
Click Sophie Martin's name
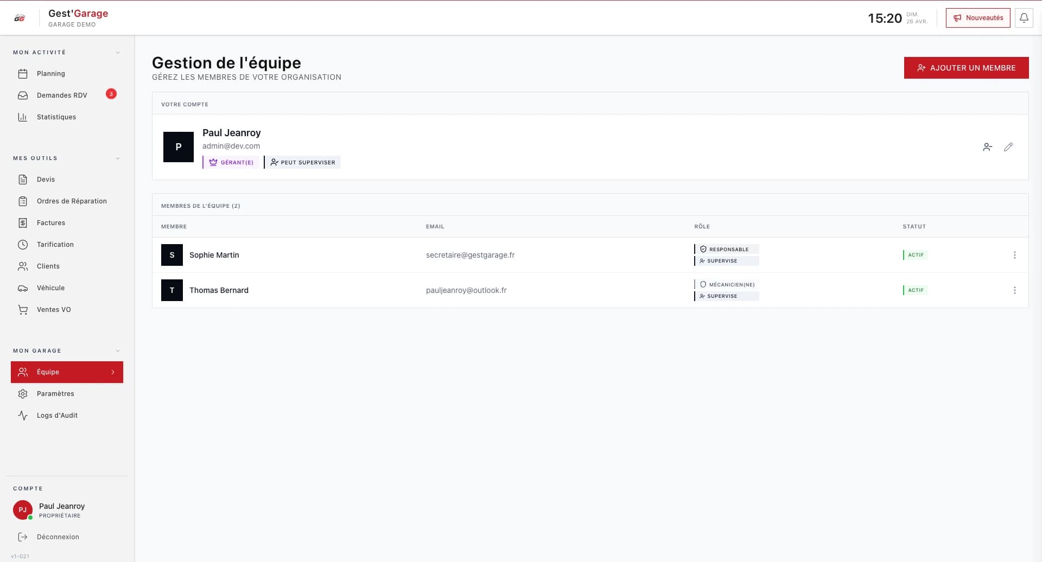[214, 255]
